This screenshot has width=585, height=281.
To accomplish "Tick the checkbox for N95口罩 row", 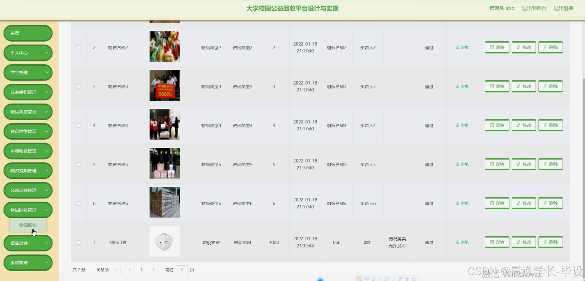I will [x=79, y=242].
